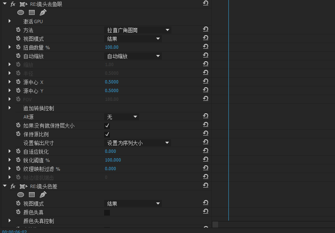
Task: Uncheck 如果没有就保持层大小 checkbox
Action: [x=107, y=126]
